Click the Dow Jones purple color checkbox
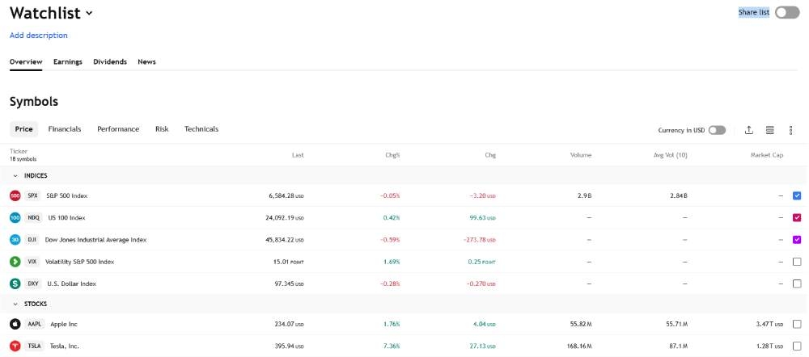The image size is (809, 357). 797,239
